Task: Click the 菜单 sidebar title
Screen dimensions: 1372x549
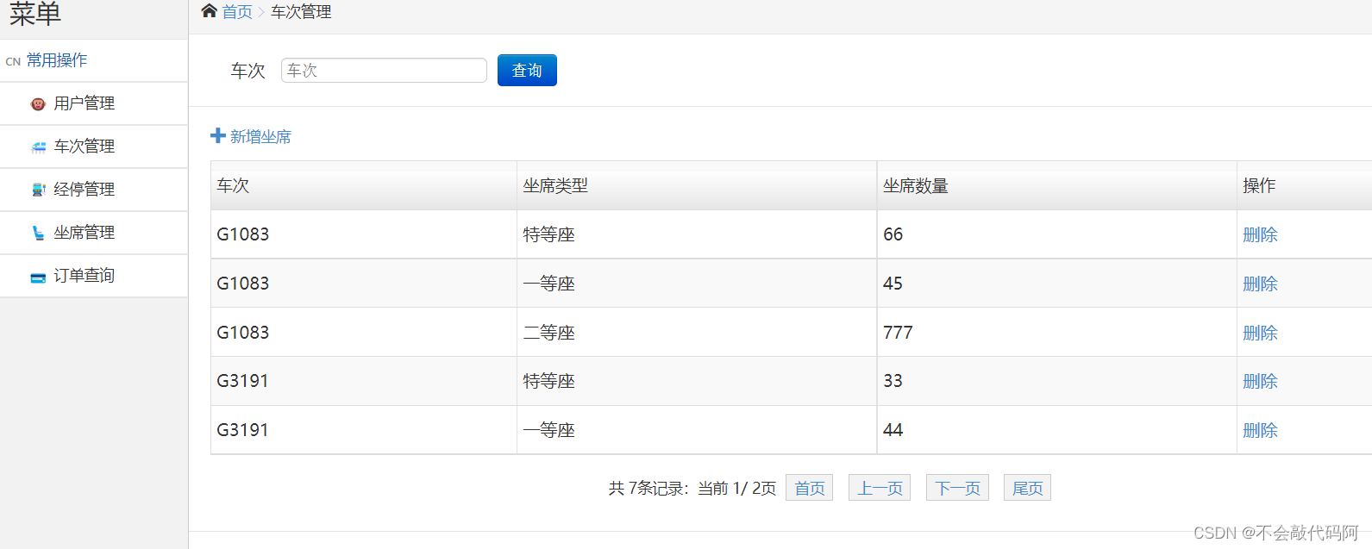Action: [35, 13]
